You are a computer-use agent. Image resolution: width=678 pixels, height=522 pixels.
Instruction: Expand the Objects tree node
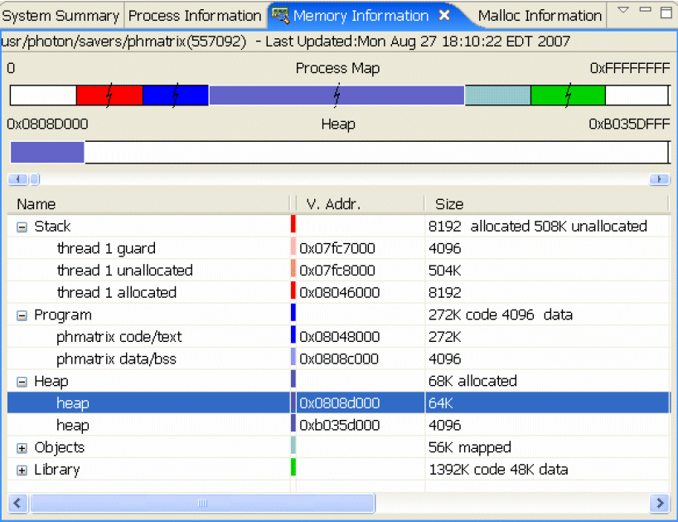[x=22, y=447]
